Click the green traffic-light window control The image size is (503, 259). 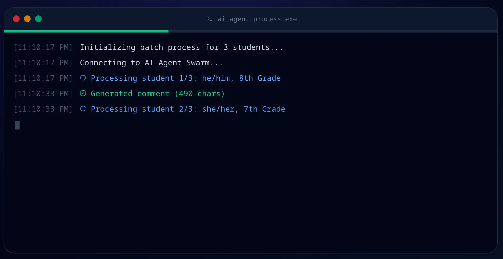pos(38,19)
